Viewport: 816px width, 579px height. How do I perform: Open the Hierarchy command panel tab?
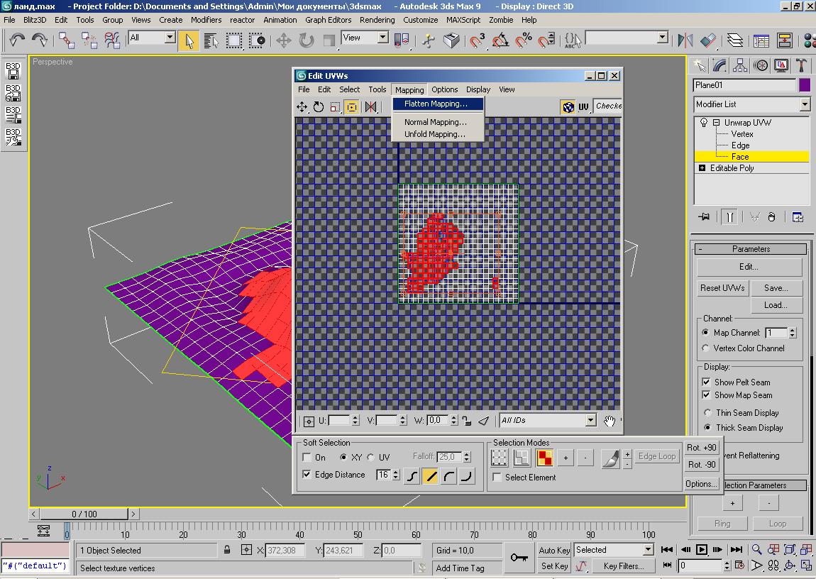point(740,66)
